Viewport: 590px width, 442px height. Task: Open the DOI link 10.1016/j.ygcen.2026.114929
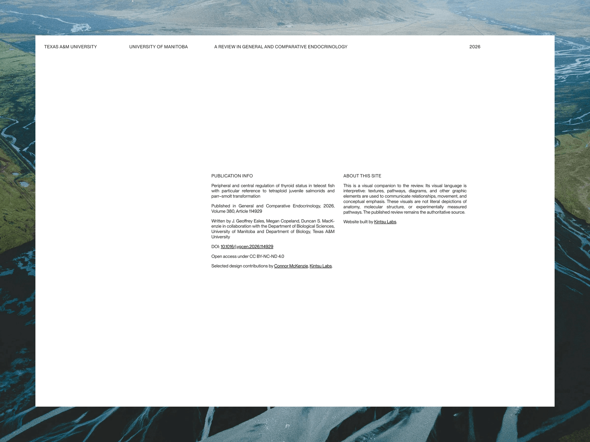click(247, 247)
